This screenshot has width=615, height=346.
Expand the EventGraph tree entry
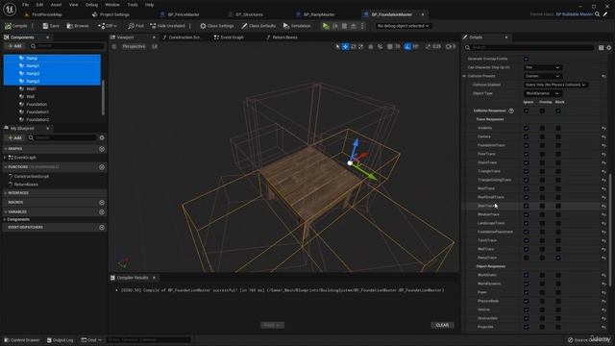[x=5, y=158]
